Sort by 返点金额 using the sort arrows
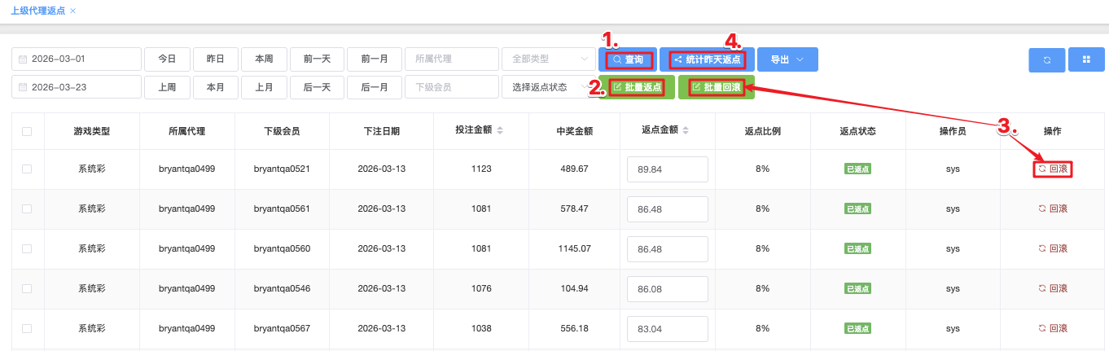The image size is (1109, 351). point(686,130)
